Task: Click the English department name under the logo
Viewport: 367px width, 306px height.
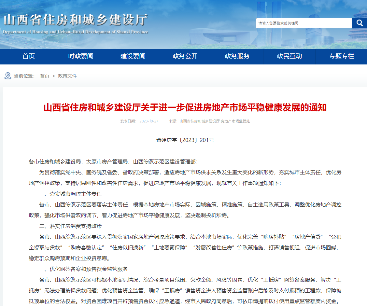Action: (76, 32)
